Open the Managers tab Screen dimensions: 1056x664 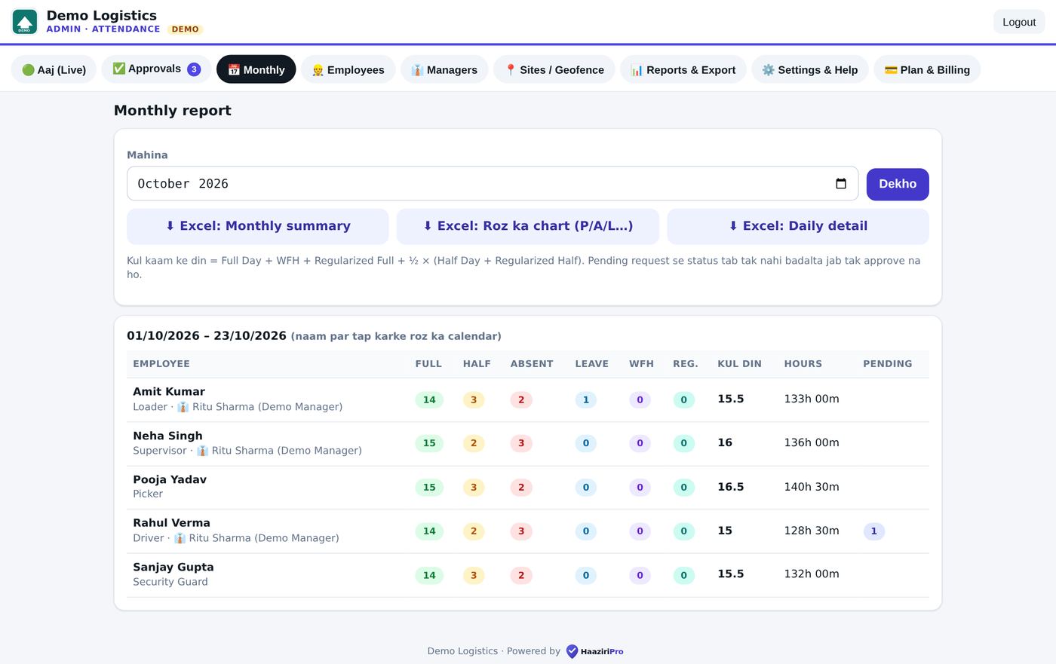[x=444, y=69]
